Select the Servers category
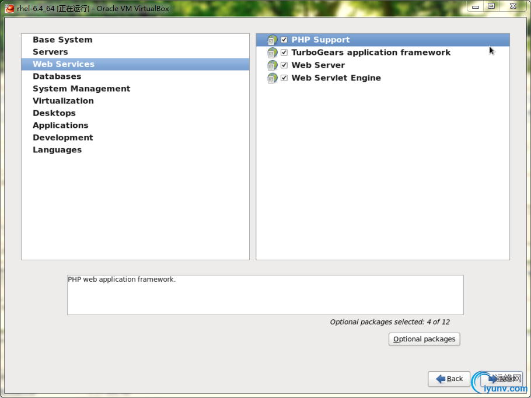Viewport: 531px width, 398px height. 135,52
